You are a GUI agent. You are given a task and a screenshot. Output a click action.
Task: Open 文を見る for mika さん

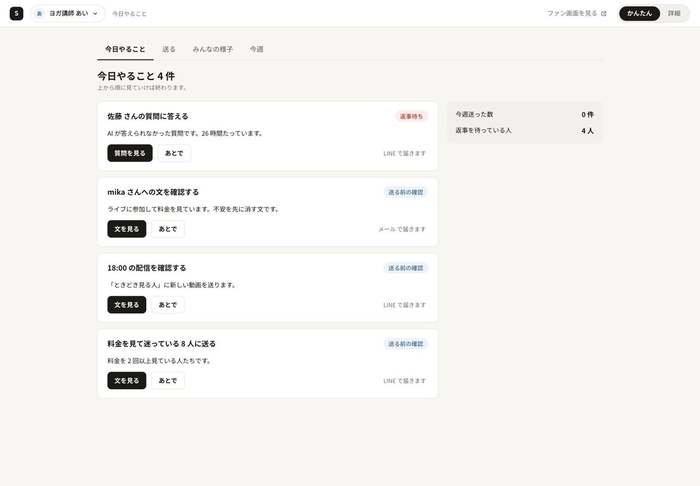click(127, 229)
